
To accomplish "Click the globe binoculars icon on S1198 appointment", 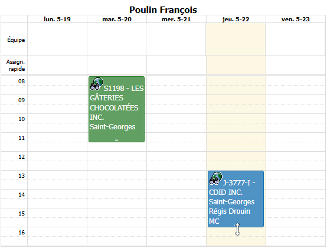I will 97,84.
